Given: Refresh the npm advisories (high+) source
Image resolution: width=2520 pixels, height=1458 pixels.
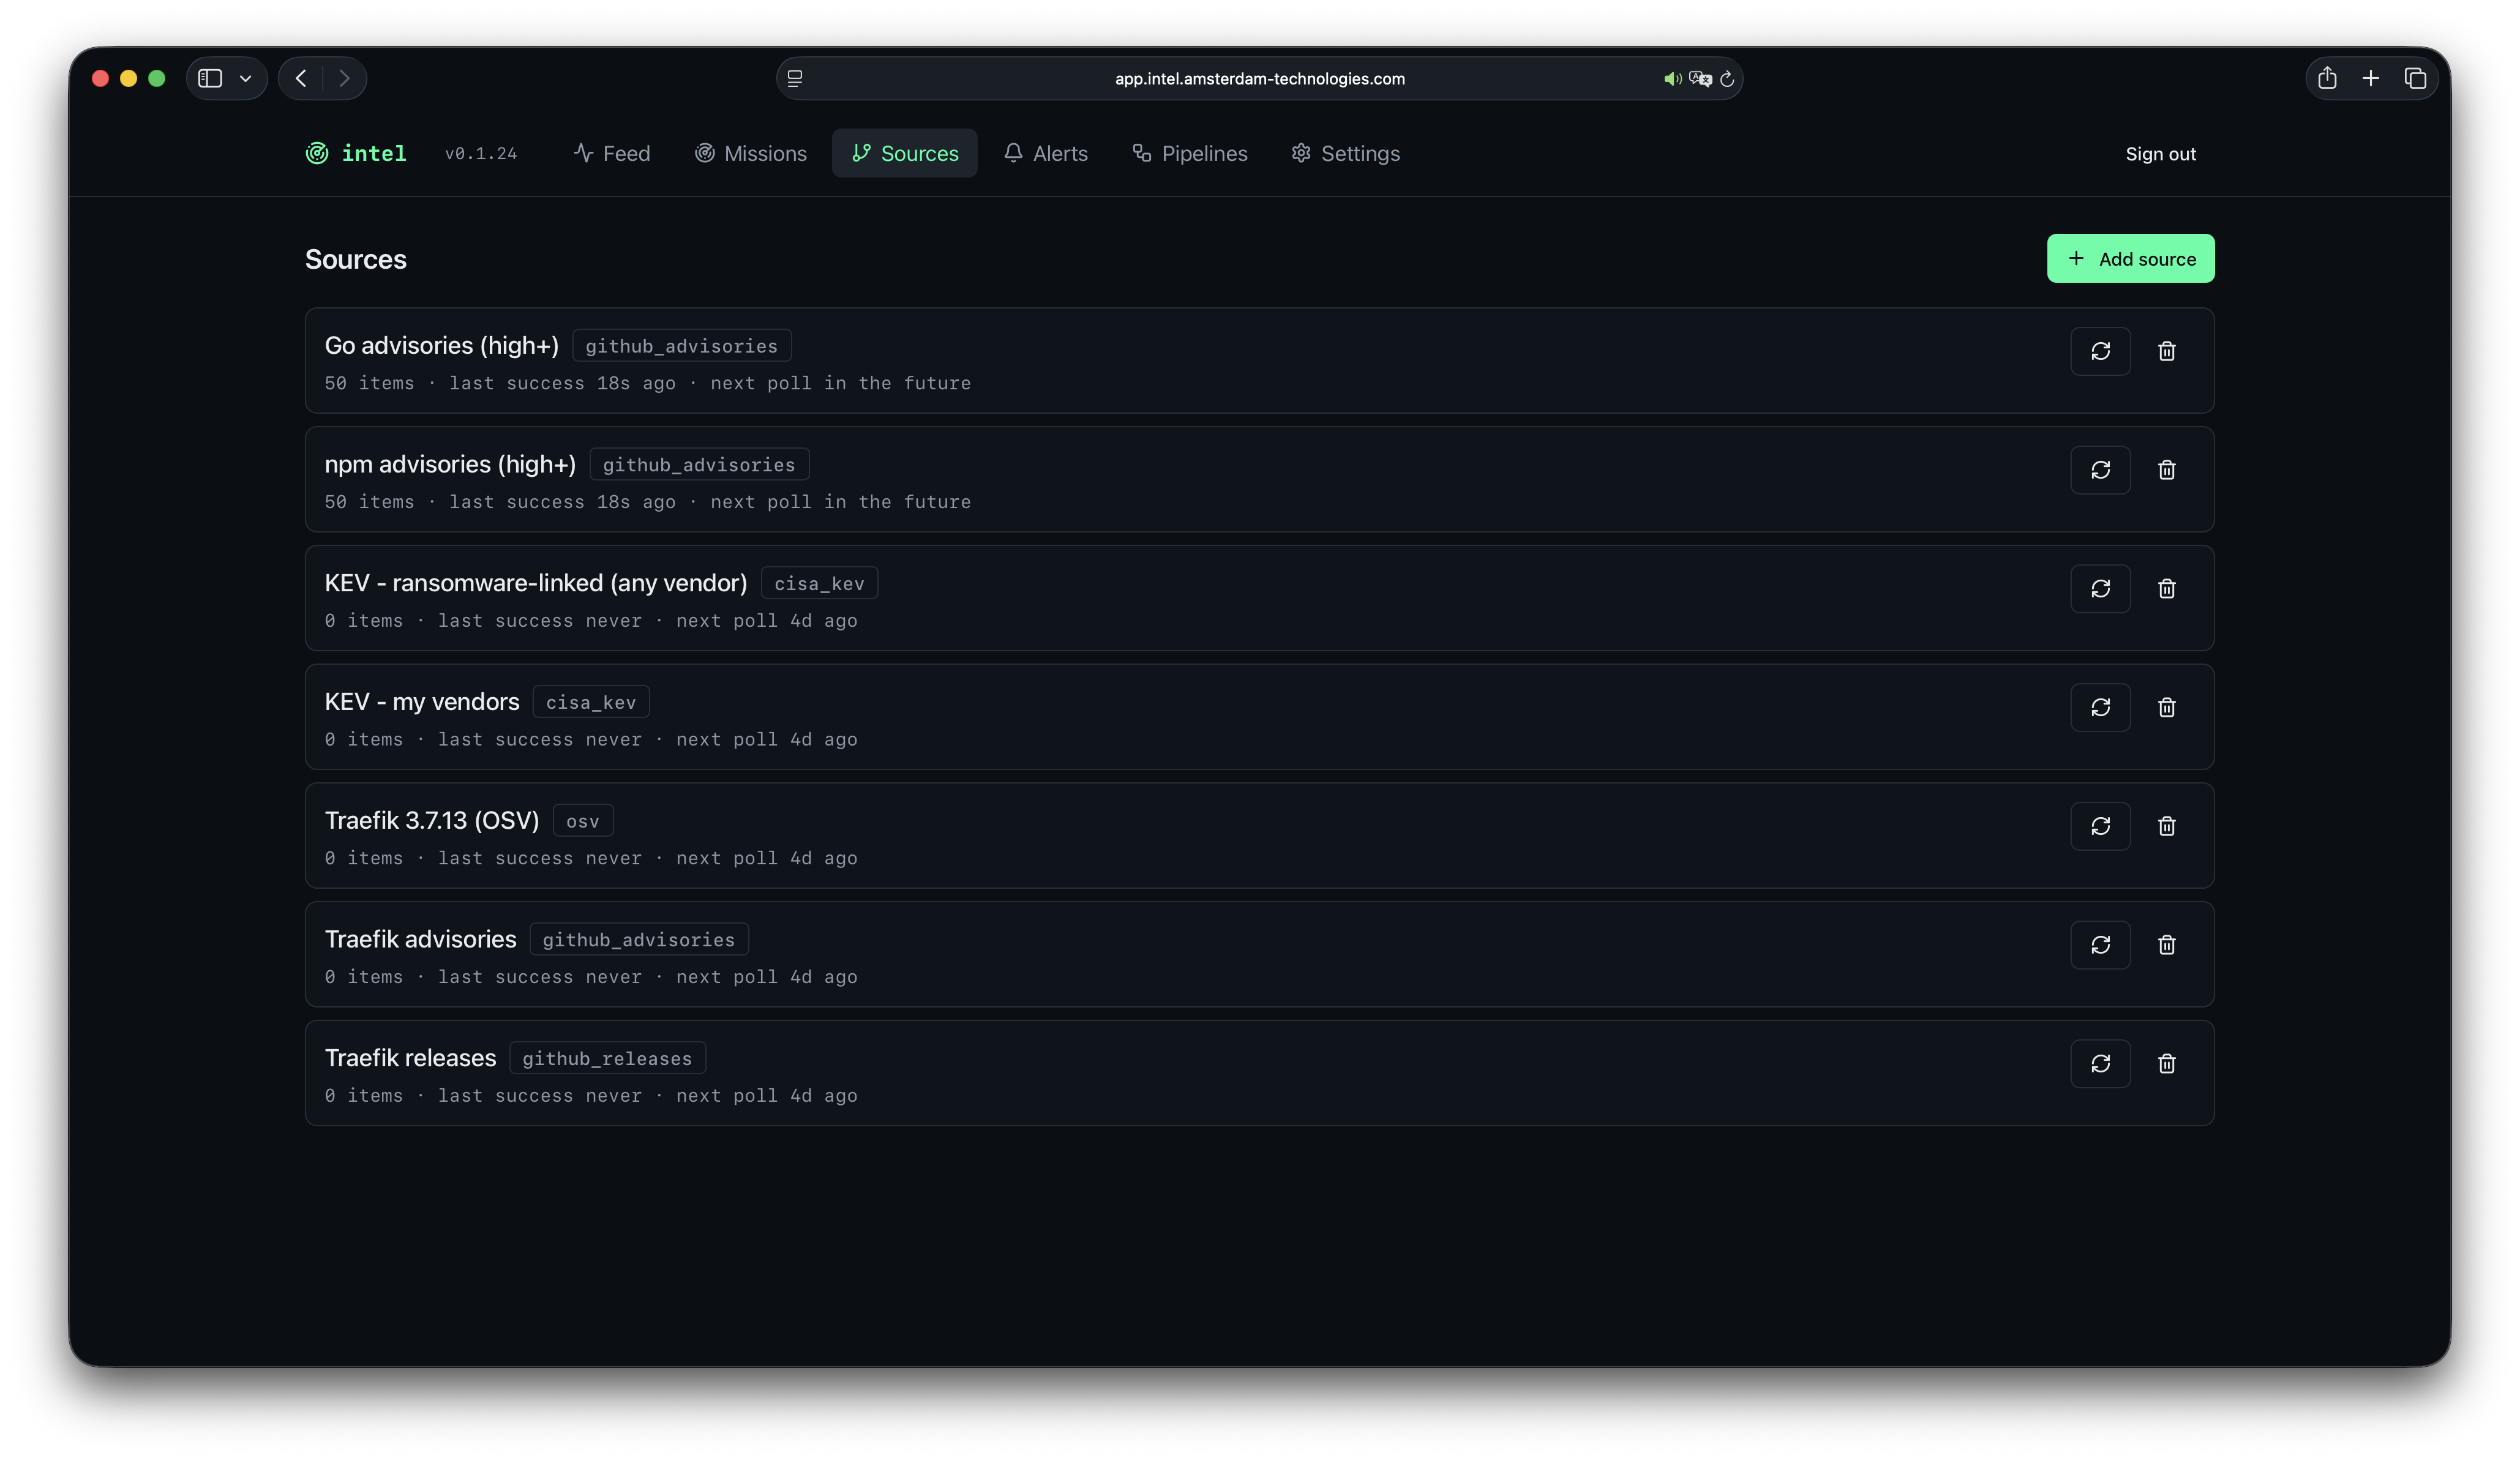Looking at the screenshot, I should click(2100, 470).
